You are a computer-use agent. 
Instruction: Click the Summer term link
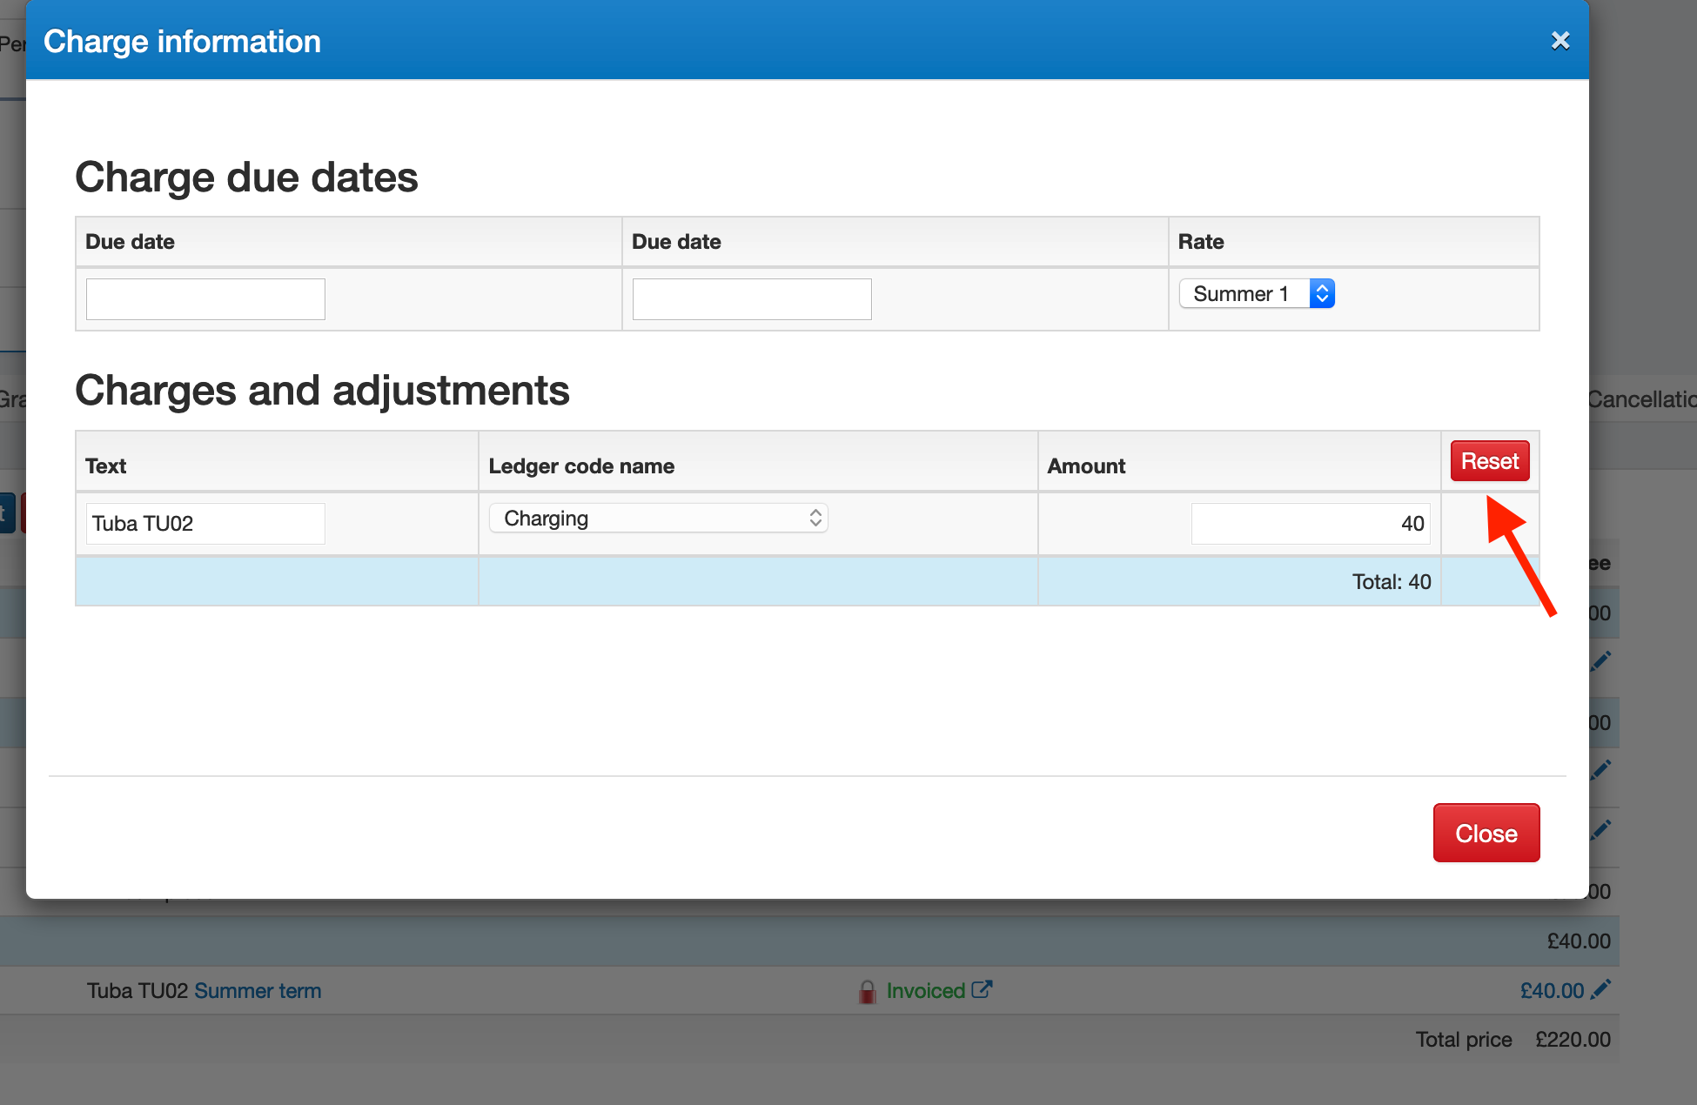point(258,991)
